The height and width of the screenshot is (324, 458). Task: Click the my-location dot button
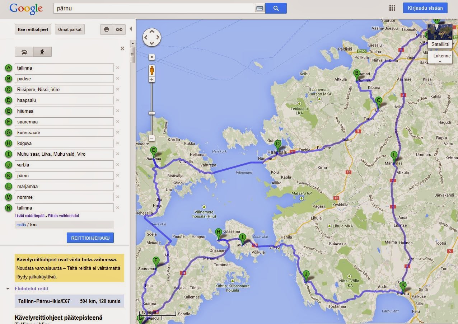pyautogui.click(x=152, y=57)
